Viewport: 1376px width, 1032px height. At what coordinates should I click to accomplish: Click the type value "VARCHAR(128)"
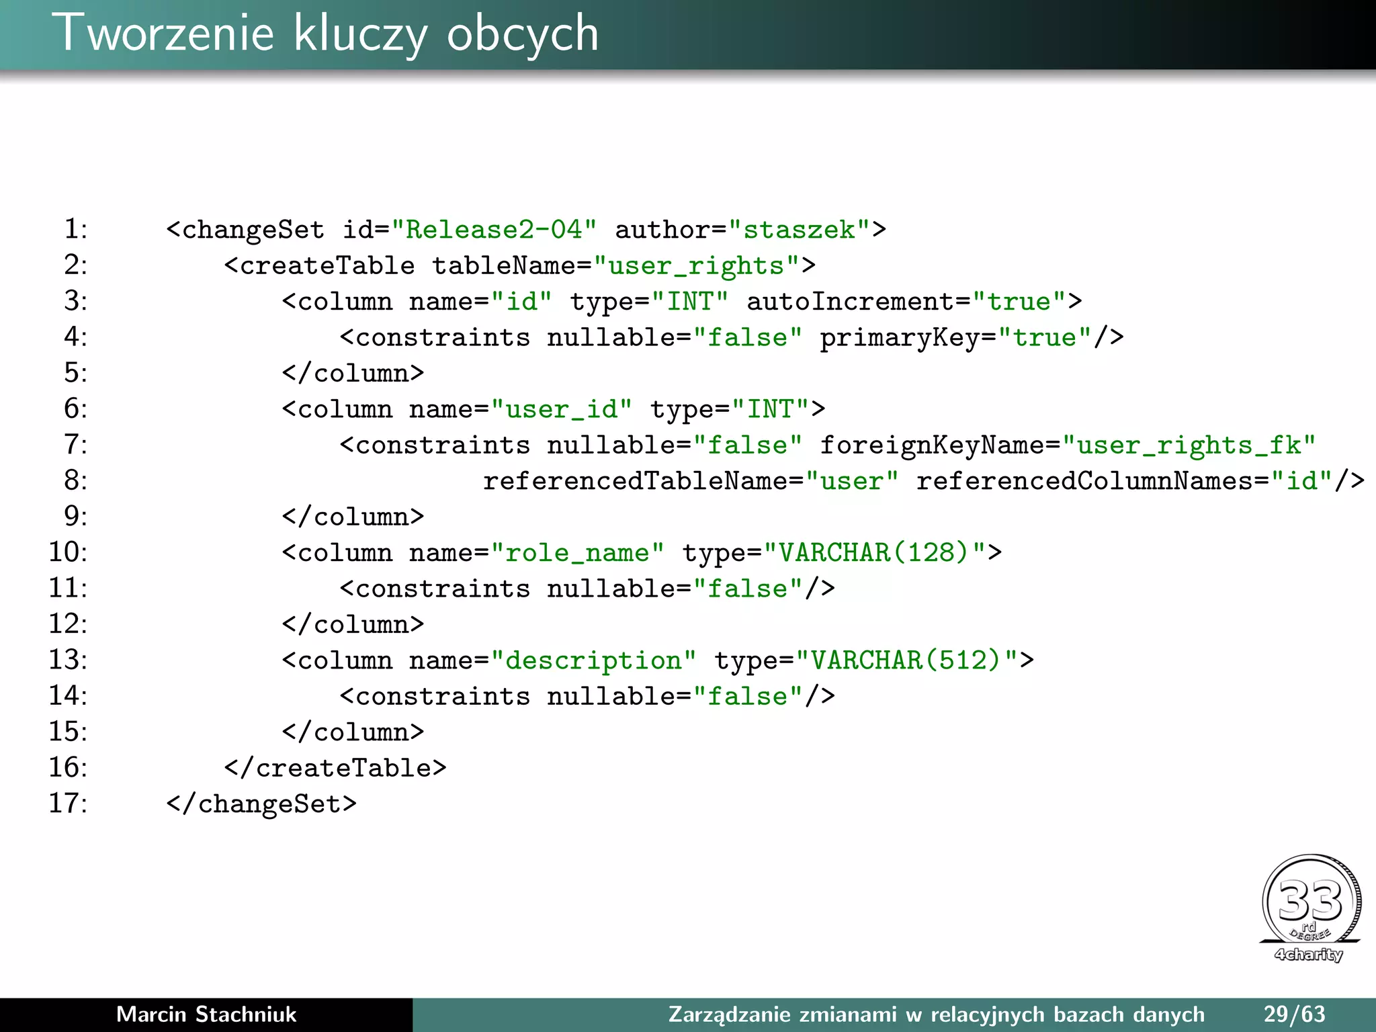(874, 553)
